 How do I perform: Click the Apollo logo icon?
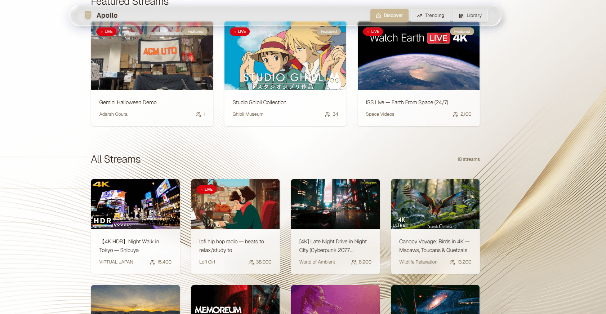click(x=88, y=15)
